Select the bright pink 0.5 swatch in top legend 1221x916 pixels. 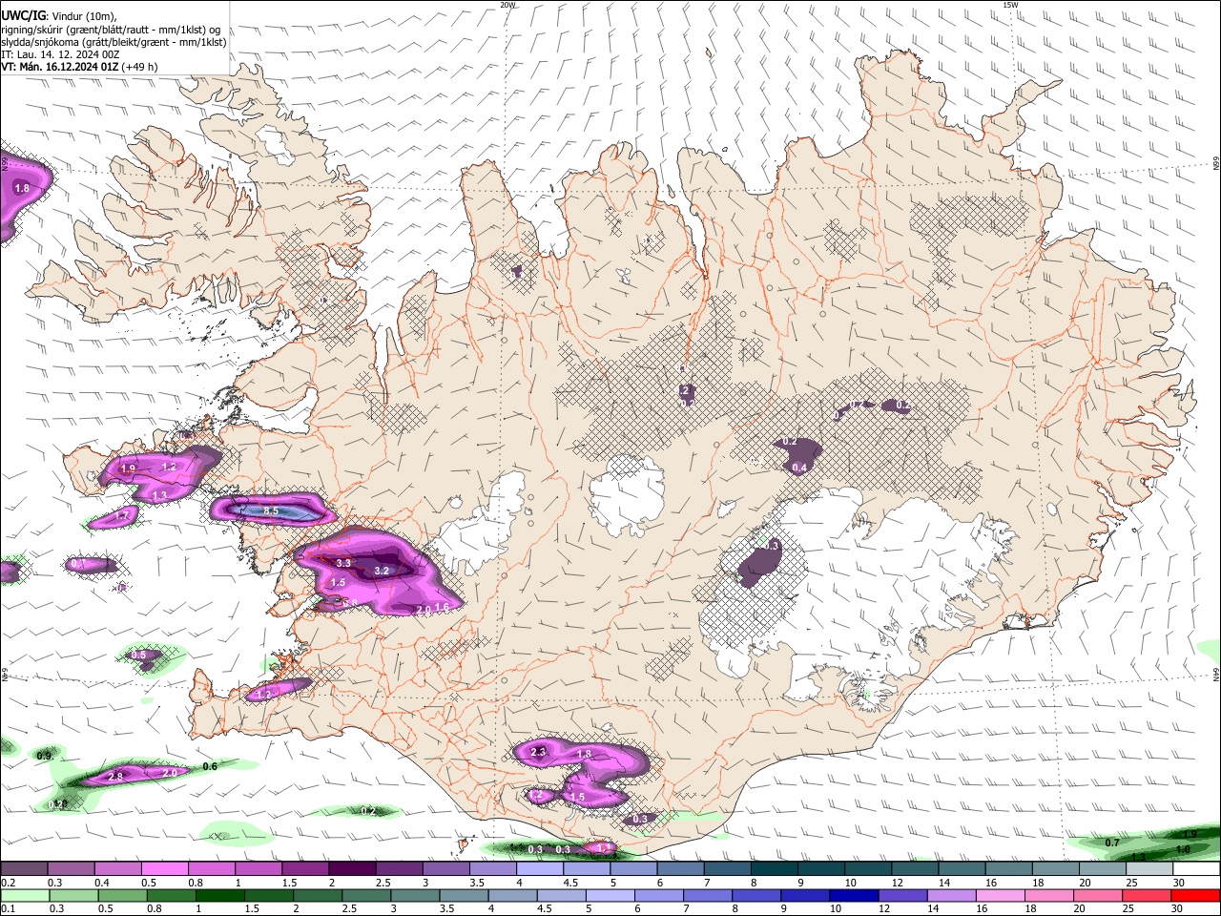(164, 868)
